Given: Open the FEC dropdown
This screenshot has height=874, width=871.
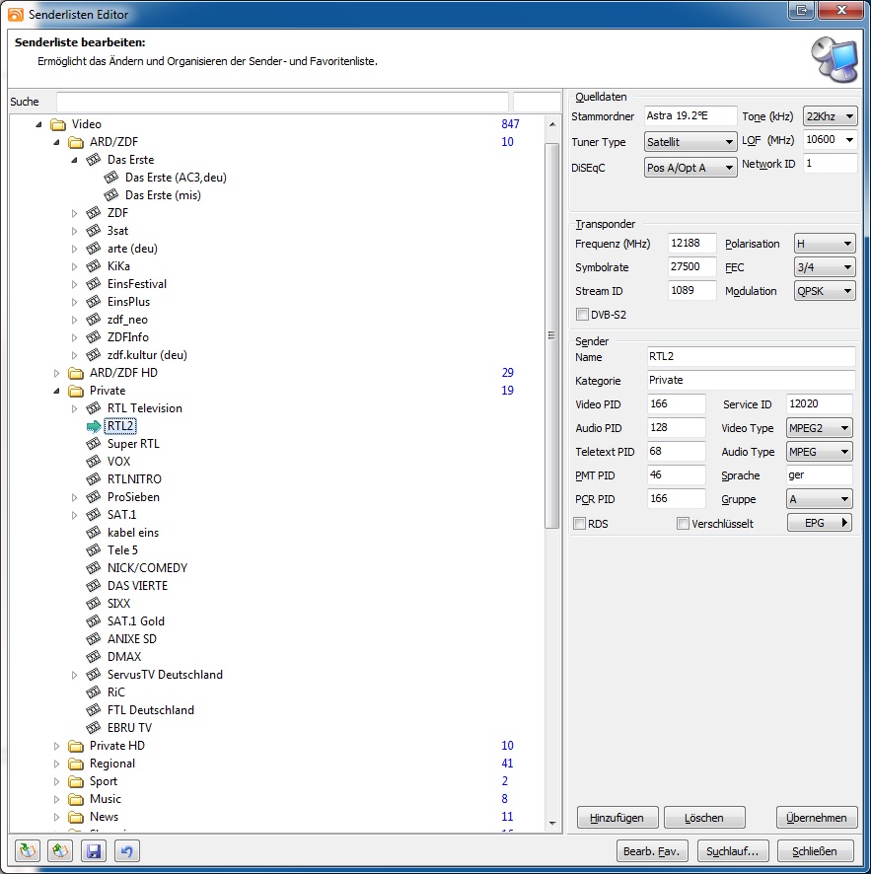Looking at the screenshot, I should click(825, 267).
